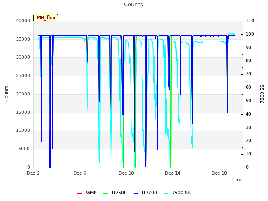Click the 10 right axis tick label
The width and height of the screenshot is (268, 201).
[x=248, y=154]
